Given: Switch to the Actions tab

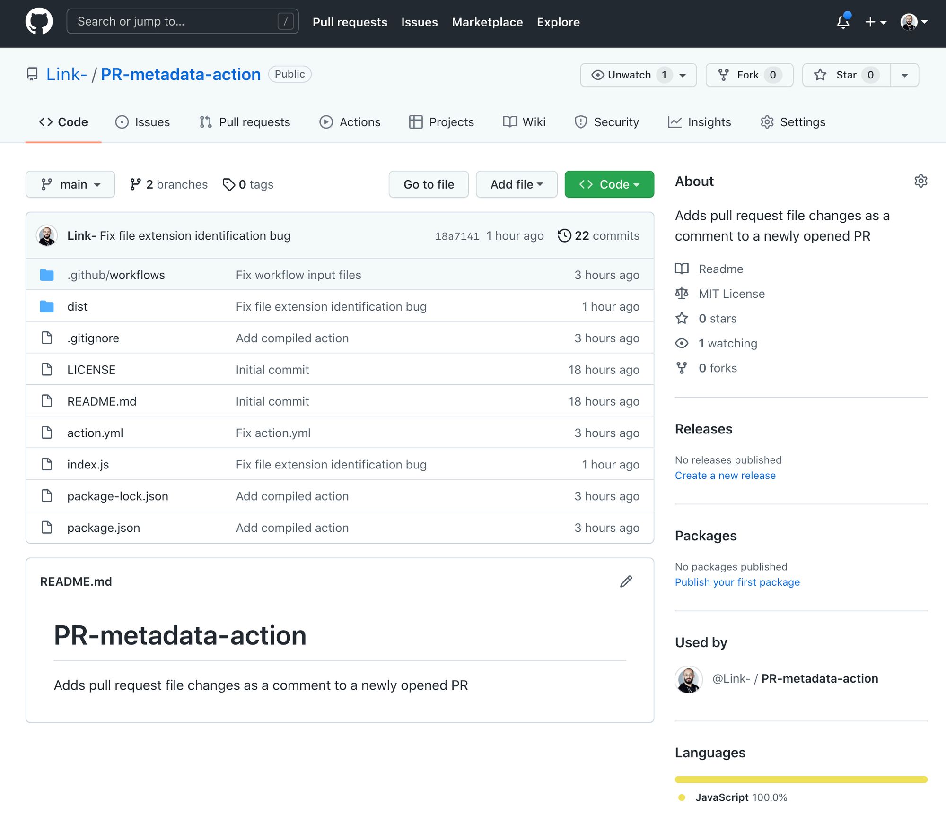Looking at the screenshot, I should [350, 122].
